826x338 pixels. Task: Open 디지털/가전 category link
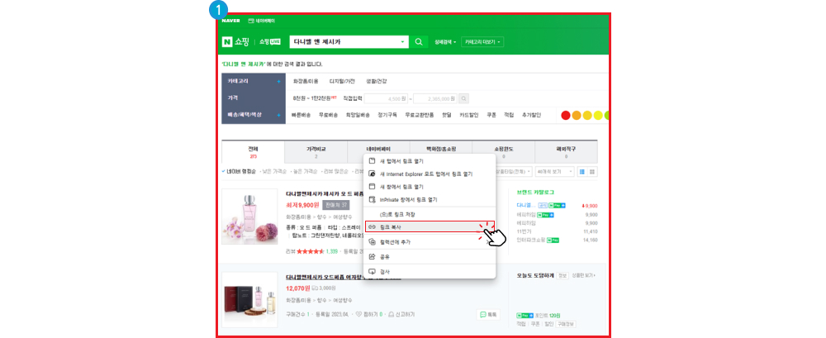[342, 81]
